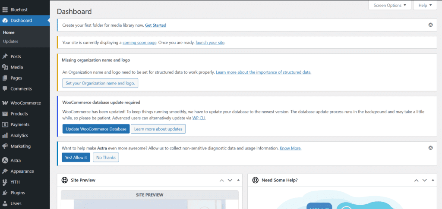Screen dimensions: 442x209
Task: Click the Bluehost grid icon
Action: [5, 10]
